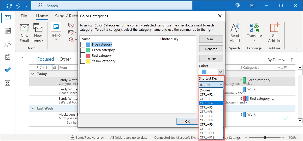The width and height of the screenshot is (303, 141).
Task: Click the ribbon display options icon
Action: (x=252, y=6)
